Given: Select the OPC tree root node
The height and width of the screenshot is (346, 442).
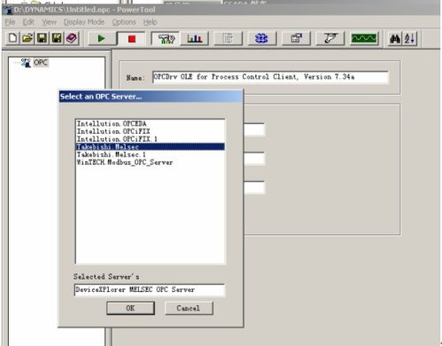Looking at the screenshot, I should coord(41,63).
